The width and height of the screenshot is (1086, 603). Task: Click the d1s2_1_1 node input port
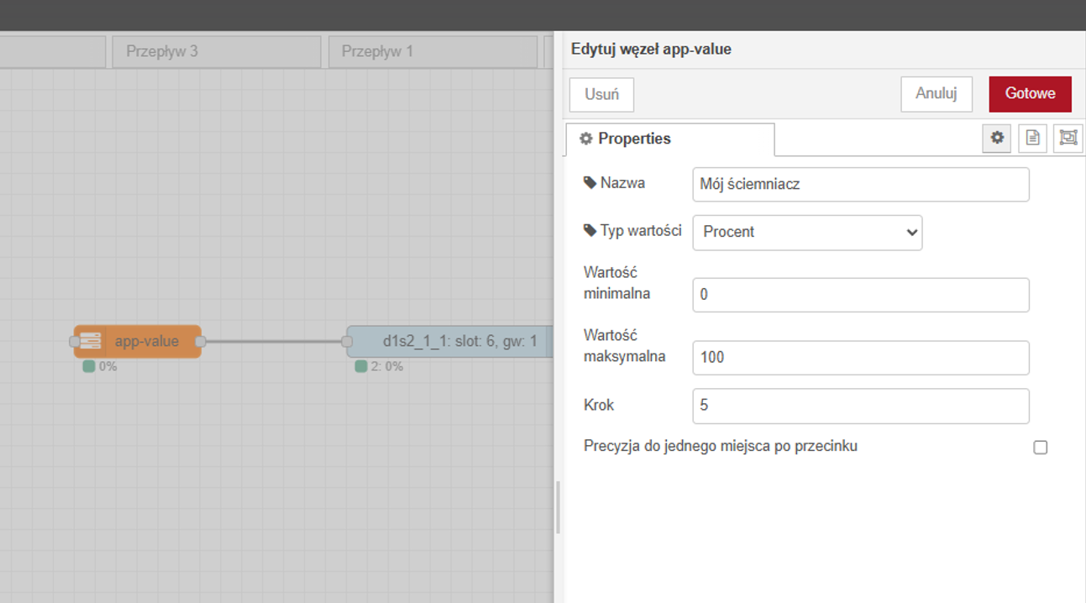[x=347, y=341]
